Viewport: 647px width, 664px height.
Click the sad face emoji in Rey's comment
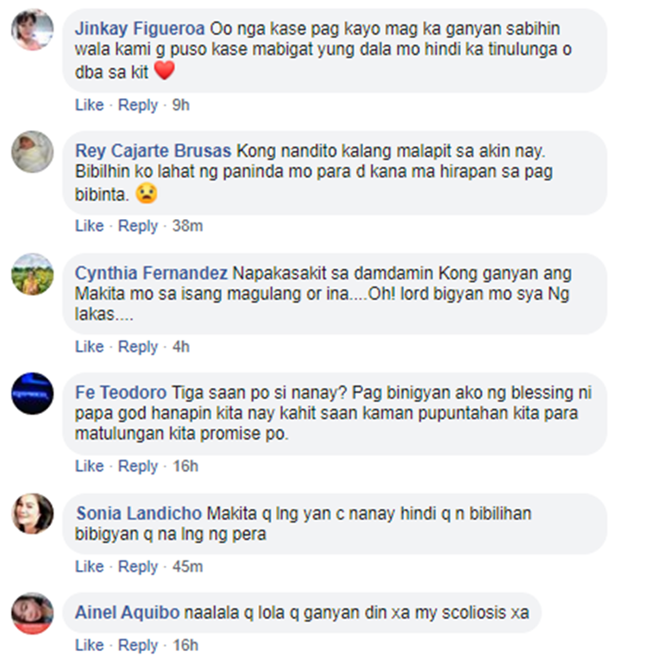pyautogui.click(x=147, y=194)
